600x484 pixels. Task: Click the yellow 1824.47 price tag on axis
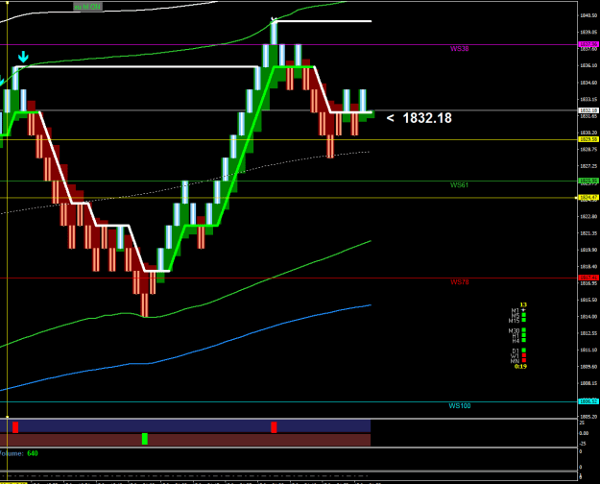coord(588,198)
